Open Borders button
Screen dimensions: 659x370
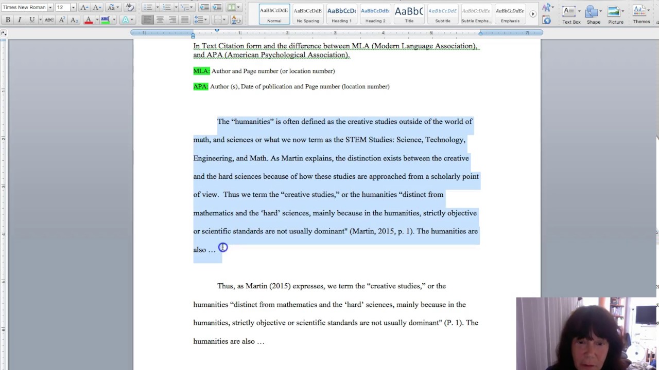pyautogui.click(x=220, y=20)
